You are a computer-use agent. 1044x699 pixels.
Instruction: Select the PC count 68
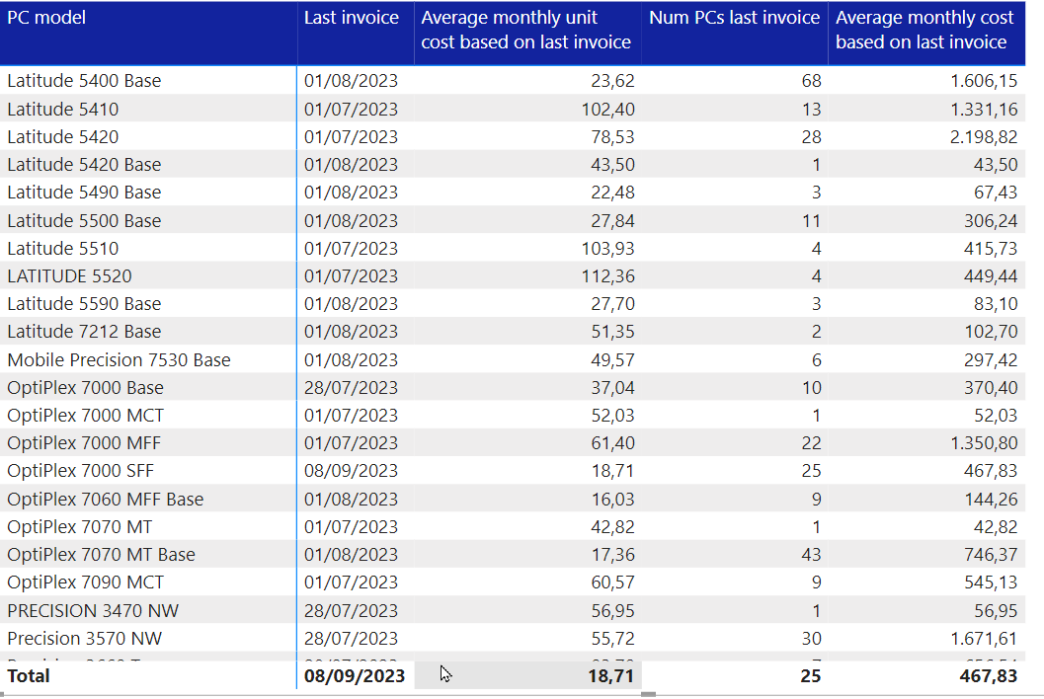click(811, 81)
